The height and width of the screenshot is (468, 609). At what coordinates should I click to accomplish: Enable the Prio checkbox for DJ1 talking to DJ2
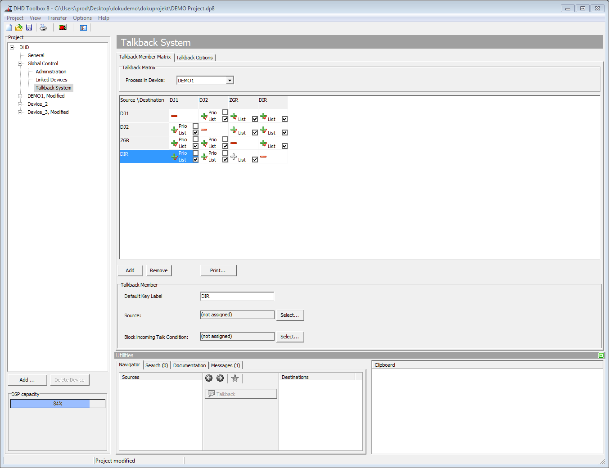click(225, 112)
